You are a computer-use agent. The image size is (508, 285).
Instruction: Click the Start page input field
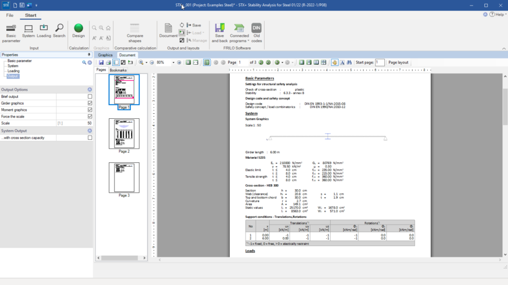click(x=380, y=63)
